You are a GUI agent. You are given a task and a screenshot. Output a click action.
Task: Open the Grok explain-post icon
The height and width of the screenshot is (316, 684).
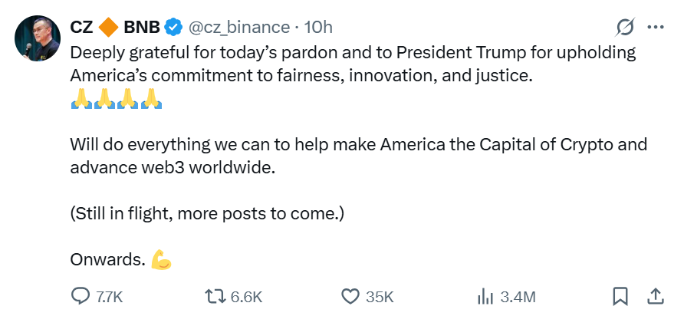[625, 28]
